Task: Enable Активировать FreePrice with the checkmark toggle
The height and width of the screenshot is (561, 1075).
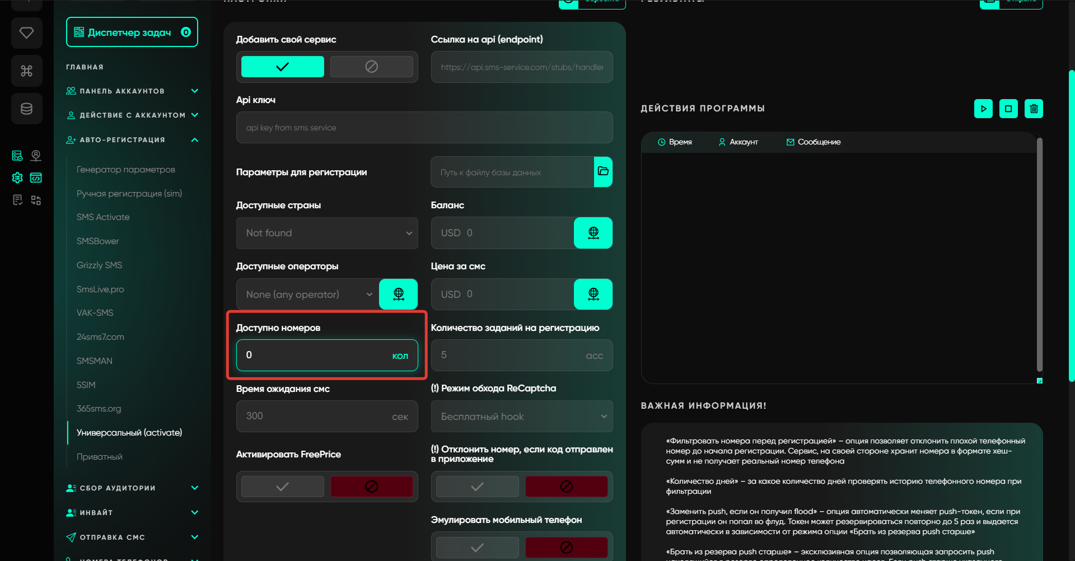Action: tap(283, 487)
